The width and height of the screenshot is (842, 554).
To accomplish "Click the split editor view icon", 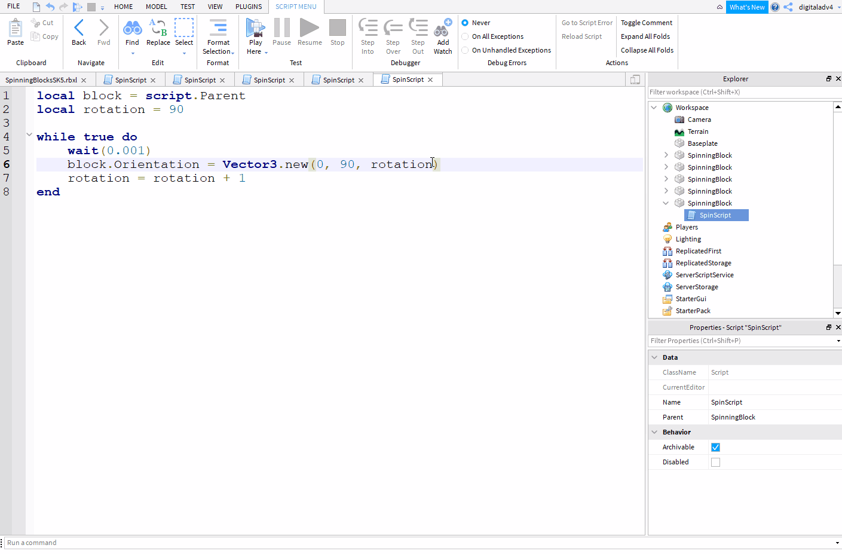I will coord(635,79).
